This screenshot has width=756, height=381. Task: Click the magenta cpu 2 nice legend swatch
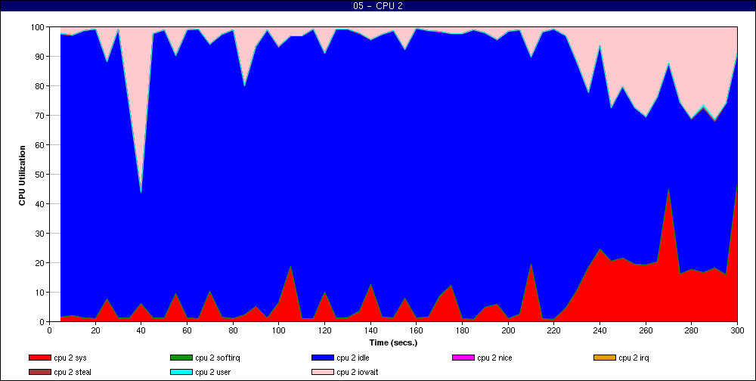pyautogui.click(x=463, y=358)
